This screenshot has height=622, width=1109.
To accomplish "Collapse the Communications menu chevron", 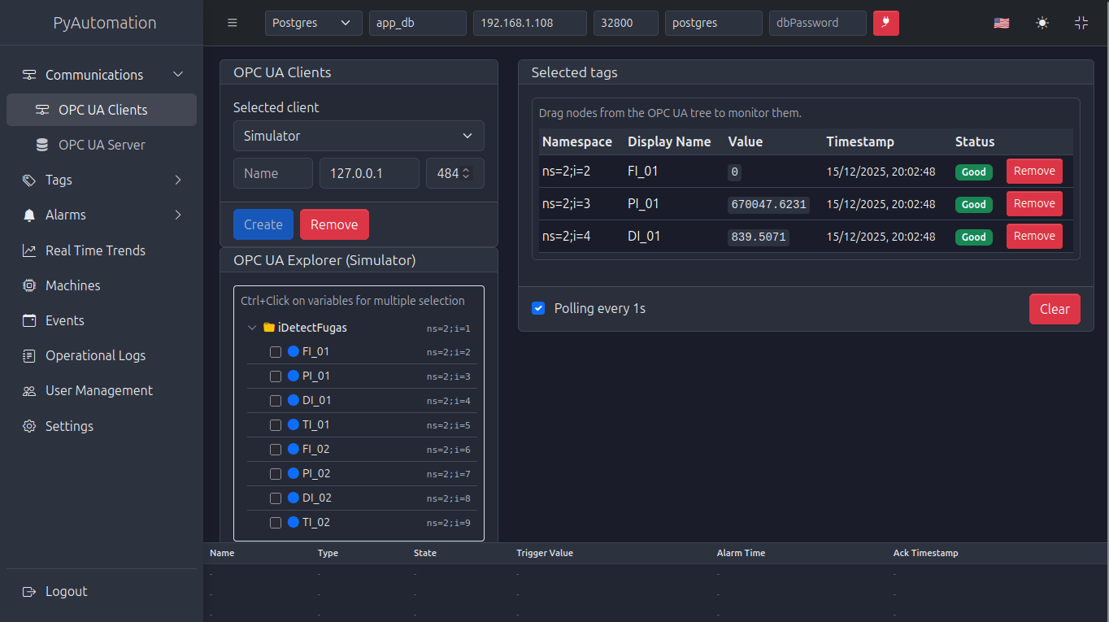I will point(179,75).
